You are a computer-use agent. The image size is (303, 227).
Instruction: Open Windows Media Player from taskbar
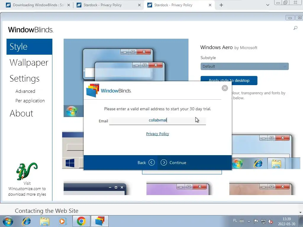62,221
